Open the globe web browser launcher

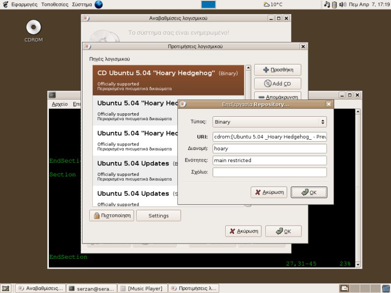[x=99, y=4]
